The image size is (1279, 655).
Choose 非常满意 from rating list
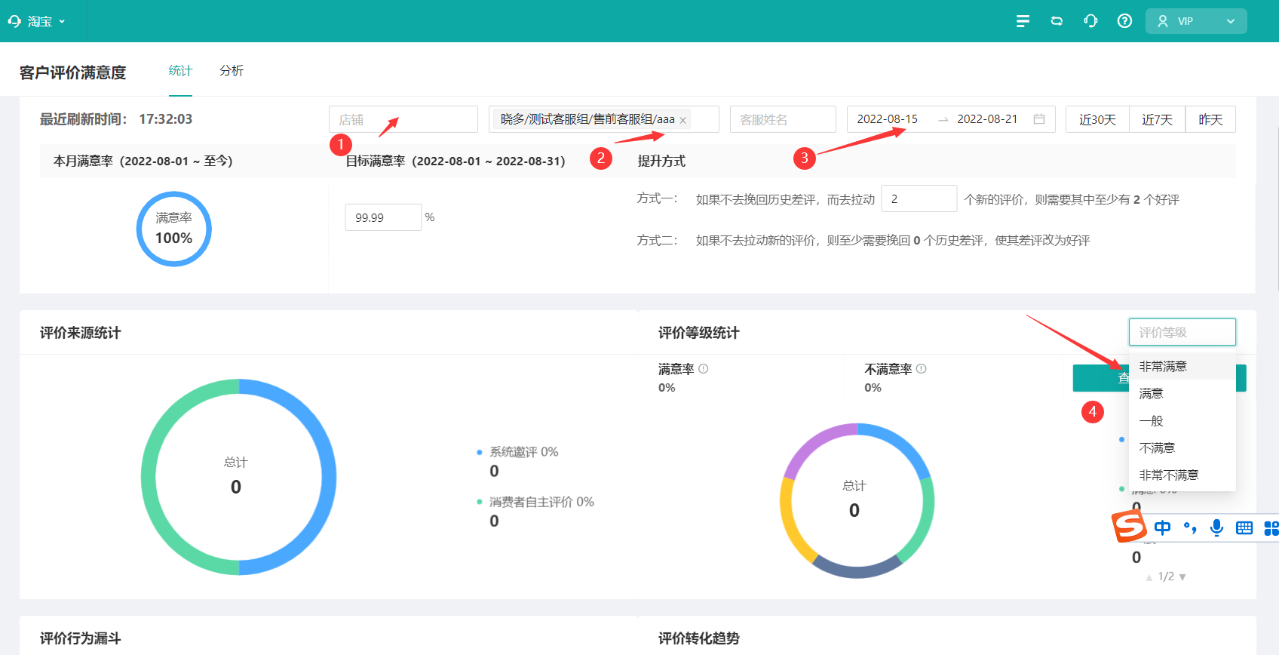coord(1182,366)
